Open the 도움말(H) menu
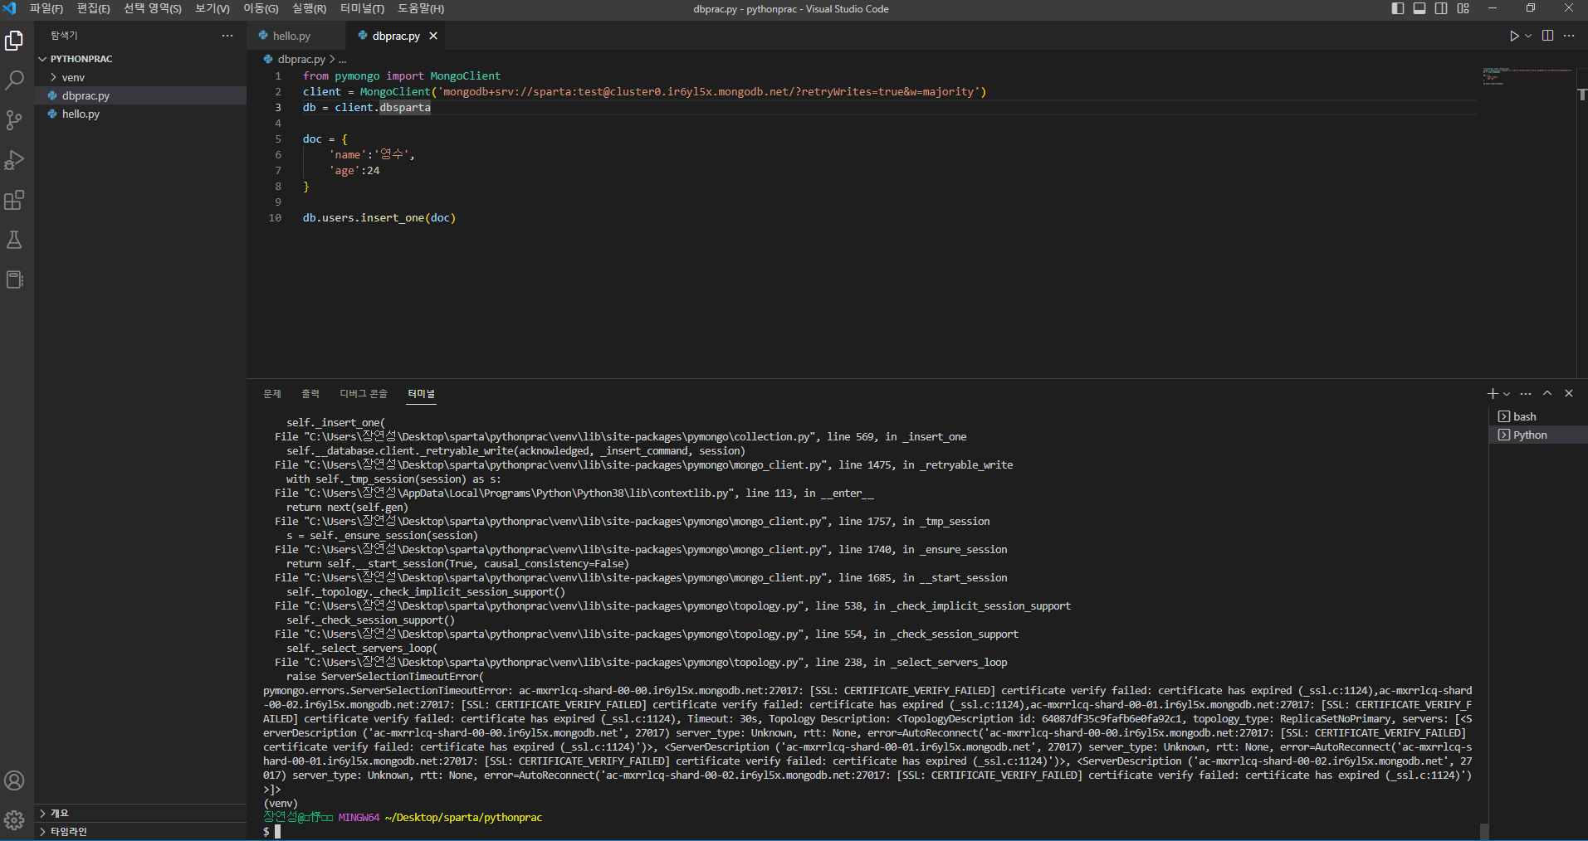Viewport: 1588px width, 841px height. point(420,8)
